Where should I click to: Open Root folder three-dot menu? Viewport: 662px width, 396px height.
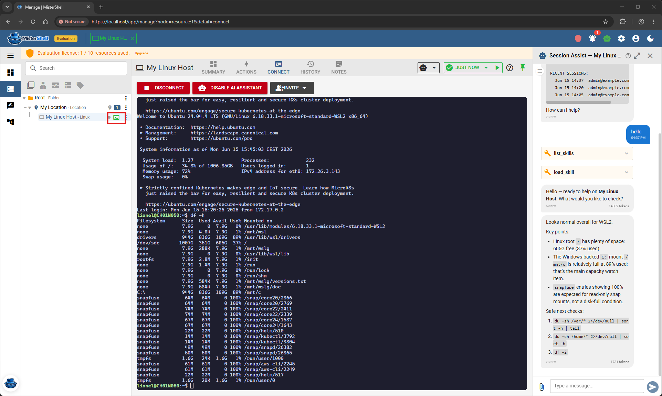[126, 98]
